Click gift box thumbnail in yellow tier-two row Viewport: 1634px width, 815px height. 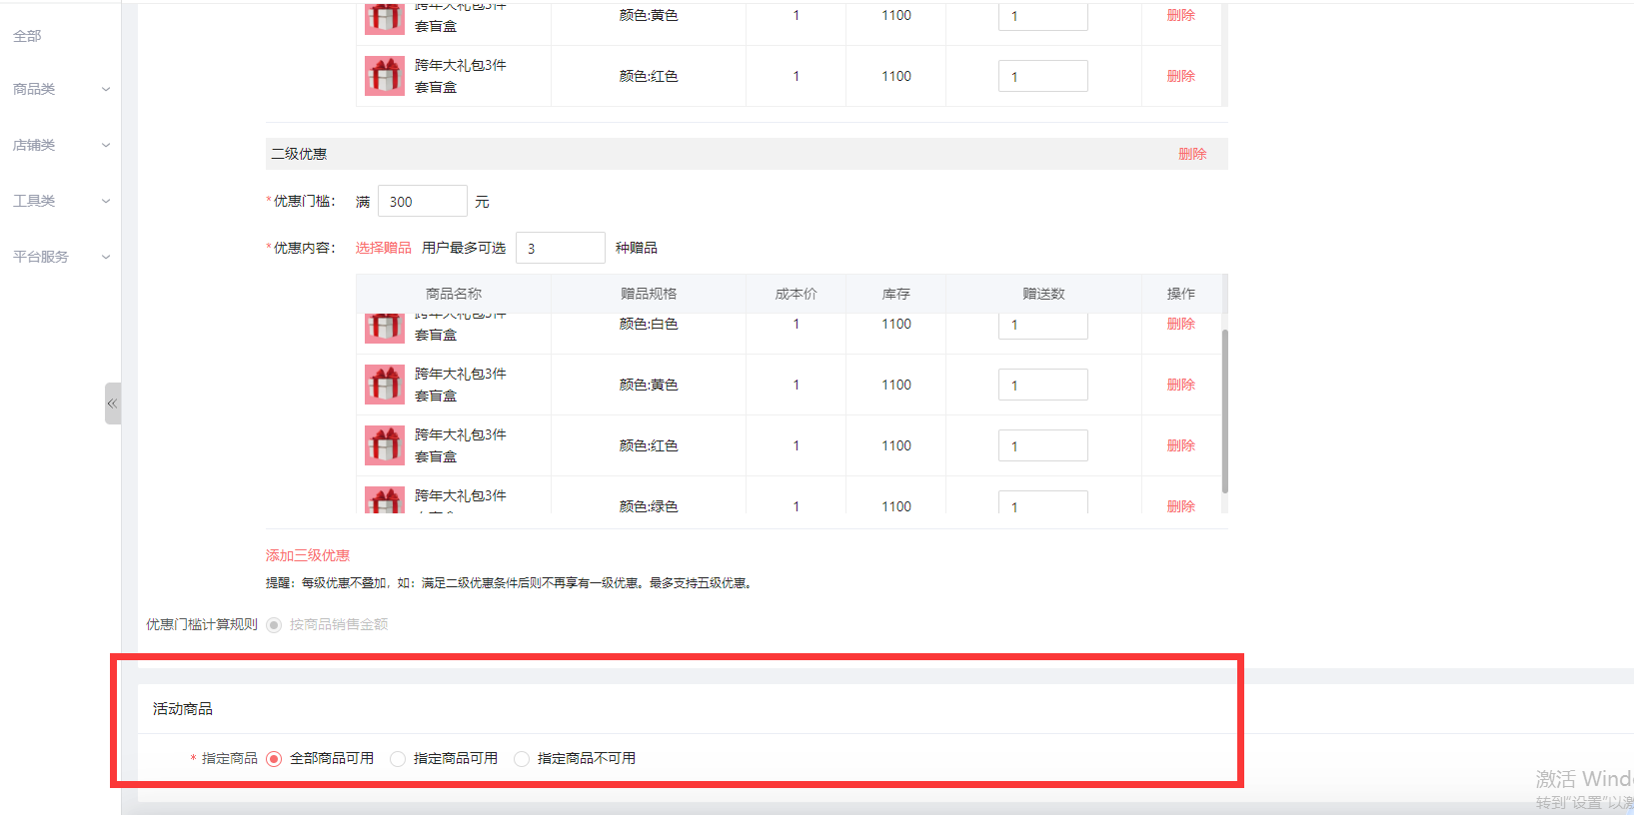385,385
